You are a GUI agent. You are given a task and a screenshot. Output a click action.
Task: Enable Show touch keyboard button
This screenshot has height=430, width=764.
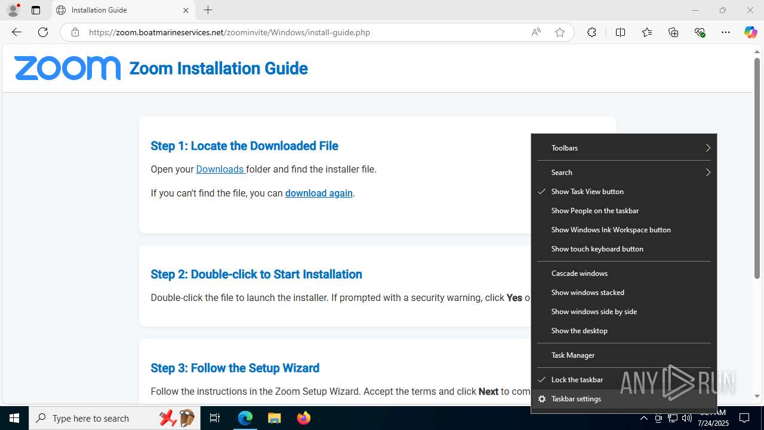(x=624, y=249)
